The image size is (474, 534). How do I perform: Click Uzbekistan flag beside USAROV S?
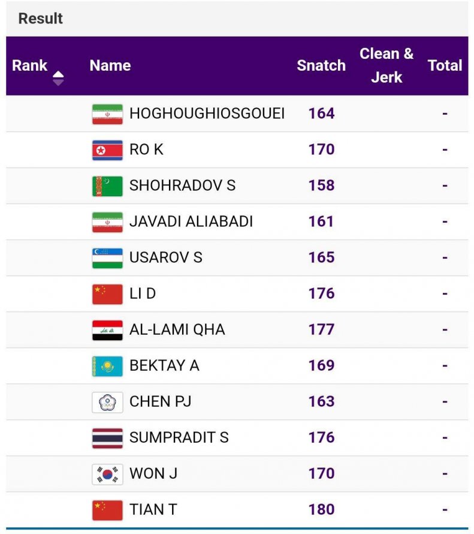pos(107,258)
